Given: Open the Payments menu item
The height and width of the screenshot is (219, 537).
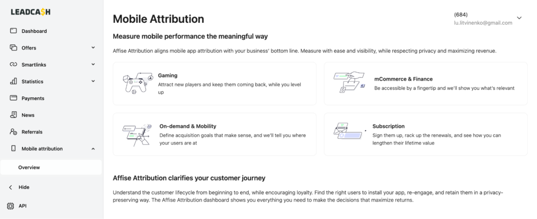Looking at the screenshot, I should click(x=33, y=98).
